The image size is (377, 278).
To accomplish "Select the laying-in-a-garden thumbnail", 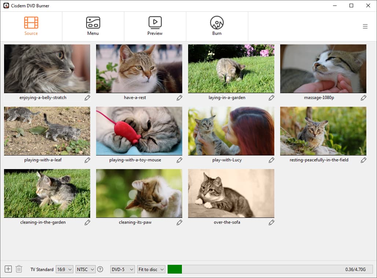I will coord(231,69).
